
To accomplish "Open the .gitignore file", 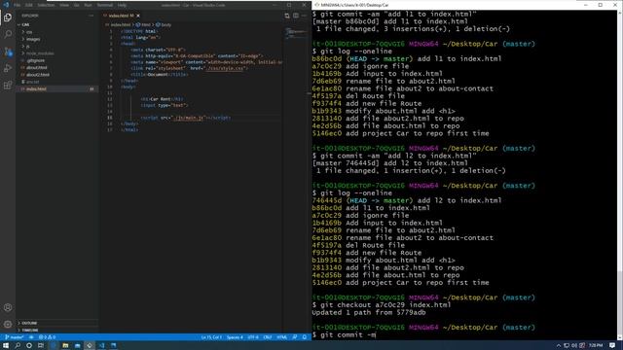I will (x=35, y=60).
